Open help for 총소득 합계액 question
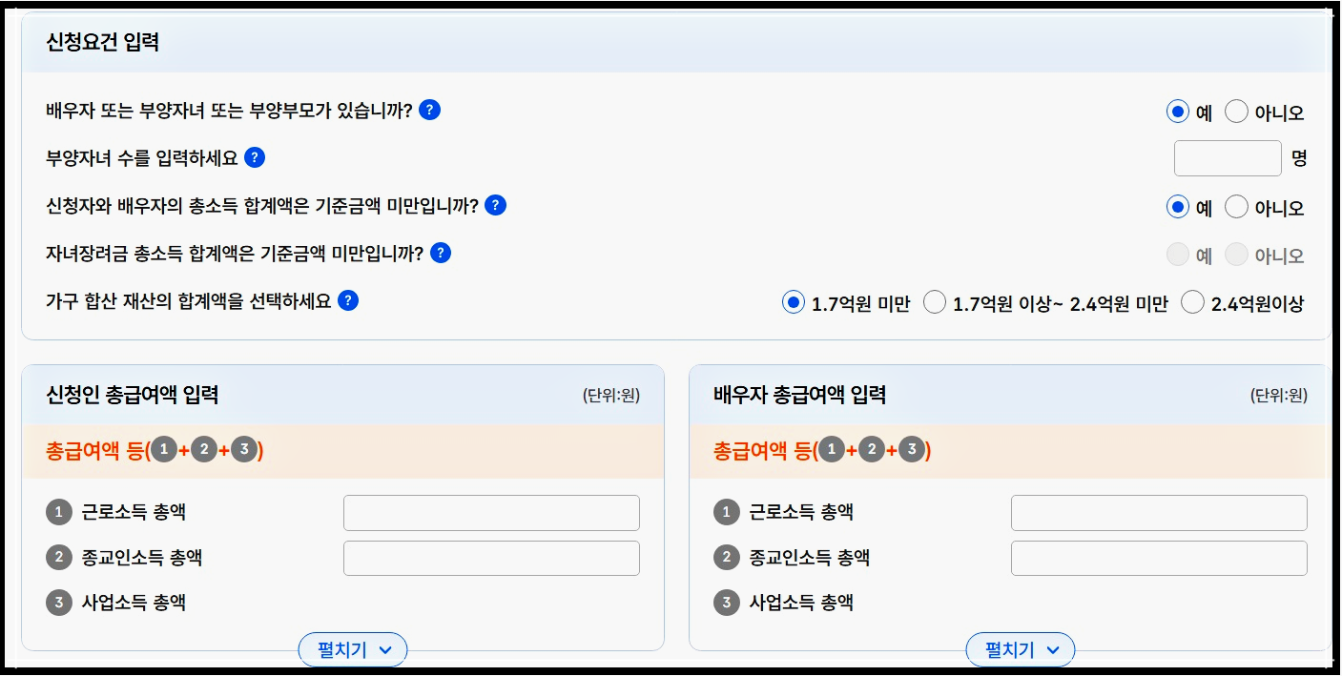 (496, 206)
